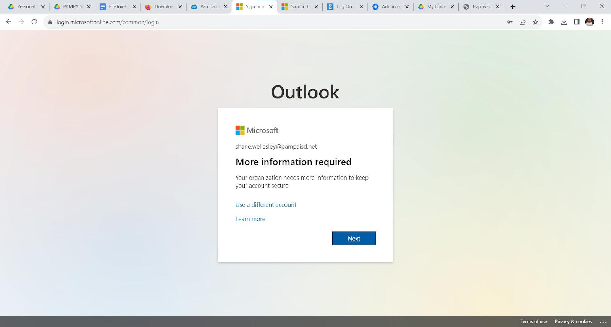
Task: Click the share this page icon
Action: (523, 22)
